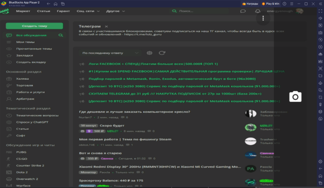Refresh the thread list with reload icon
The width and height of the screenshot is (324, 188).
(162, 53)
